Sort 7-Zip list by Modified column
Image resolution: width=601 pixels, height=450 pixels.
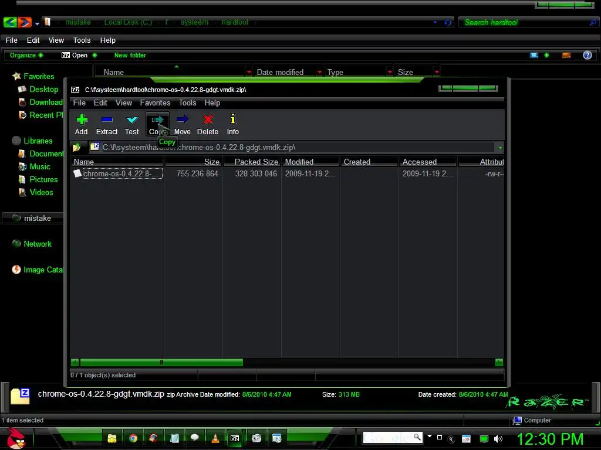[310, 162]
